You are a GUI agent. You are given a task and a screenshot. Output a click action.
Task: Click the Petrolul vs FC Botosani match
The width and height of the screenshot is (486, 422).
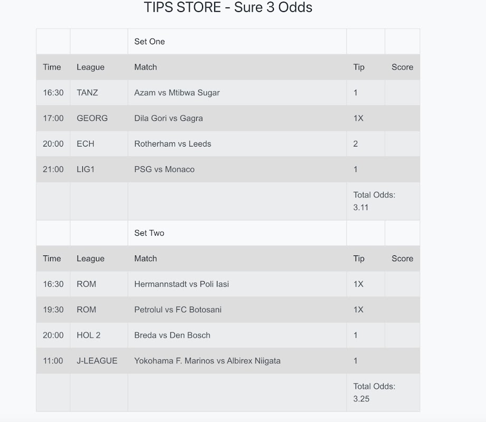[178, 310]
